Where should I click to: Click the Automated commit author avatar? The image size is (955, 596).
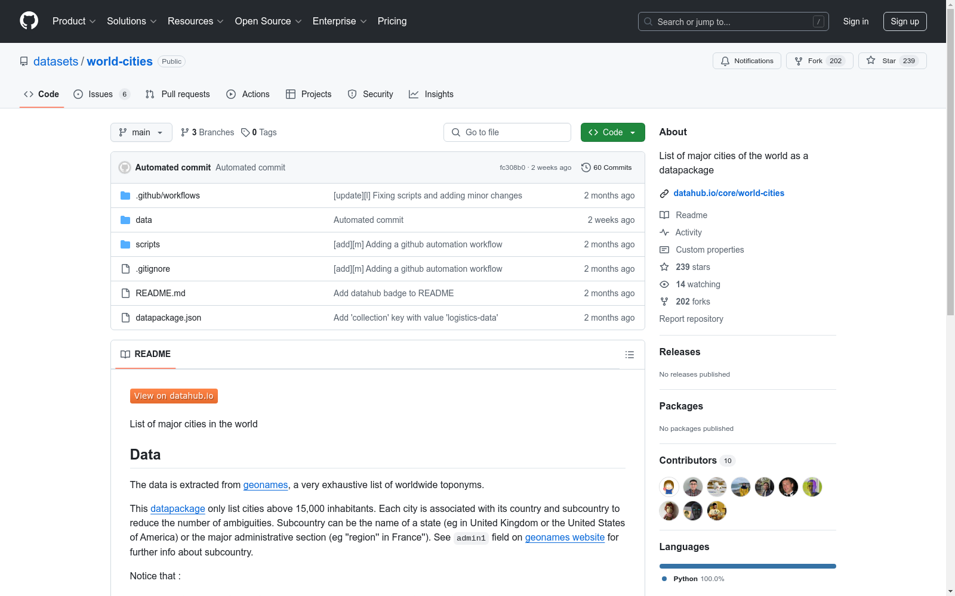125,167
